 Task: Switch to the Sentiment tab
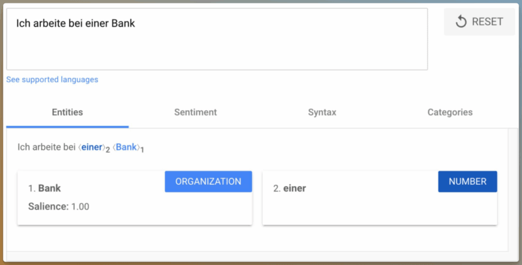195,113
